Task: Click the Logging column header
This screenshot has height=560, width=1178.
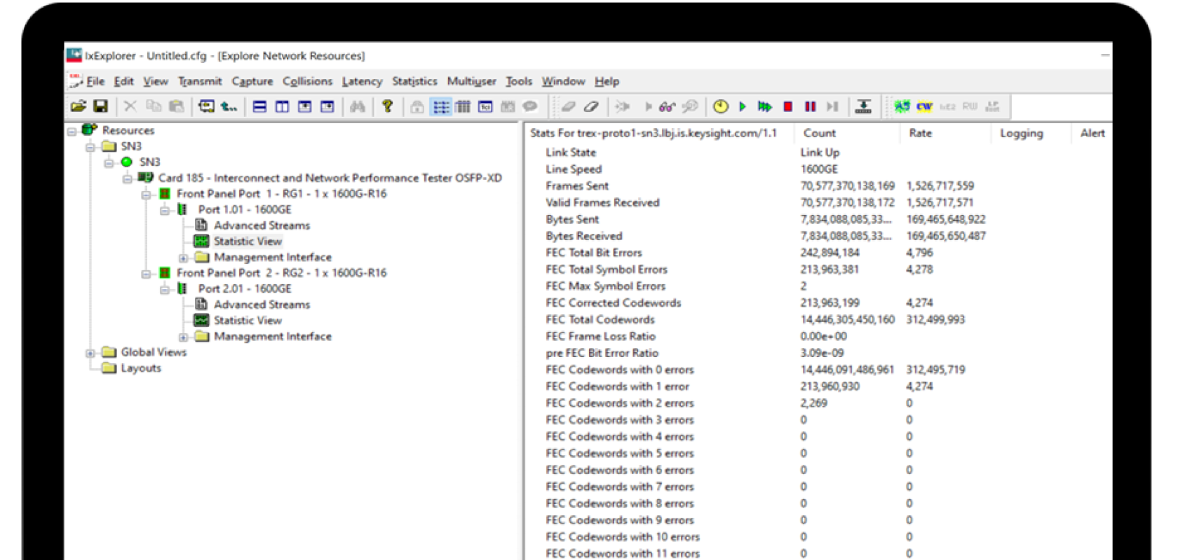Action: coord(1031,133)
